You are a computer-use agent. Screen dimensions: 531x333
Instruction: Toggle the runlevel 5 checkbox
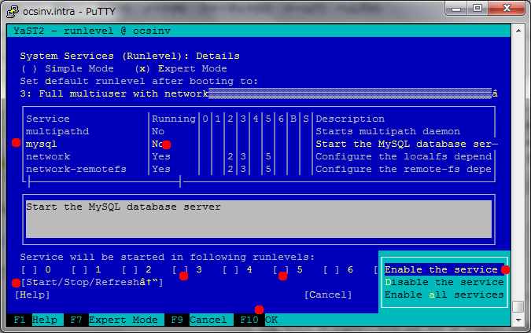288,270
